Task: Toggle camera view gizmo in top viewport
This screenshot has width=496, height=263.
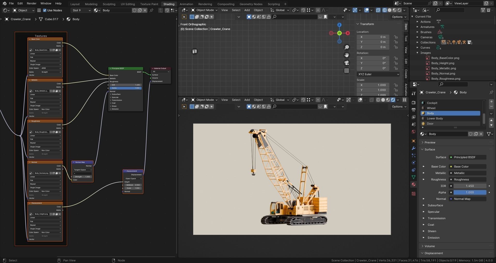Action: tap(347, 63)
